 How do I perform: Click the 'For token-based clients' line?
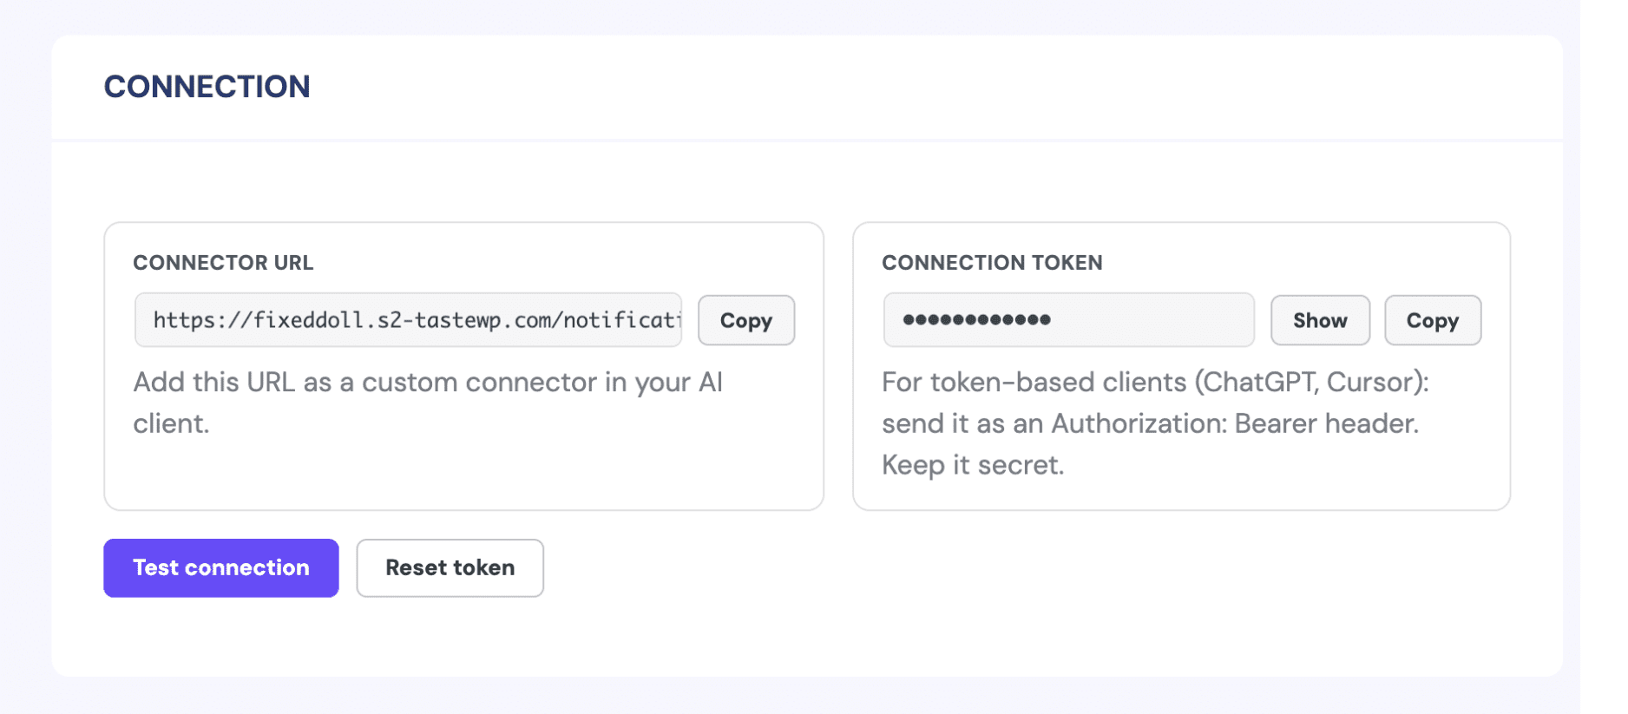(1155, 383)
